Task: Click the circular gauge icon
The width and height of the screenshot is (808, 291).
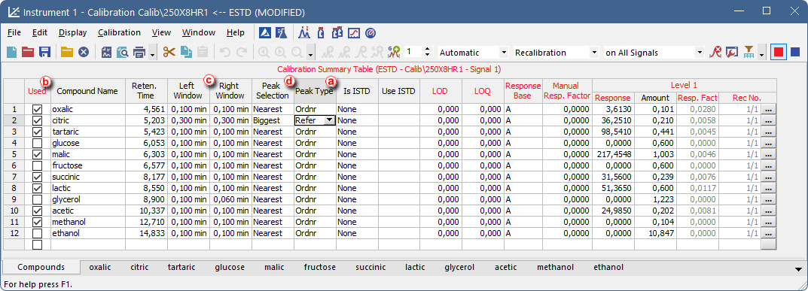Action: pos(370,32)
